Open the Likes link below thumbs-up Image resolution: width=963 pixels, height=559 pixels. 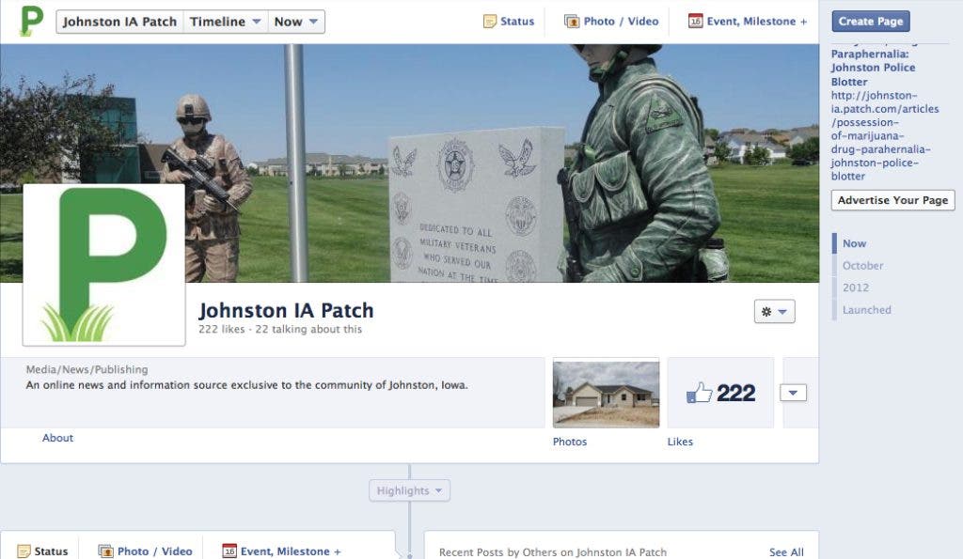(x=680, y=442)
